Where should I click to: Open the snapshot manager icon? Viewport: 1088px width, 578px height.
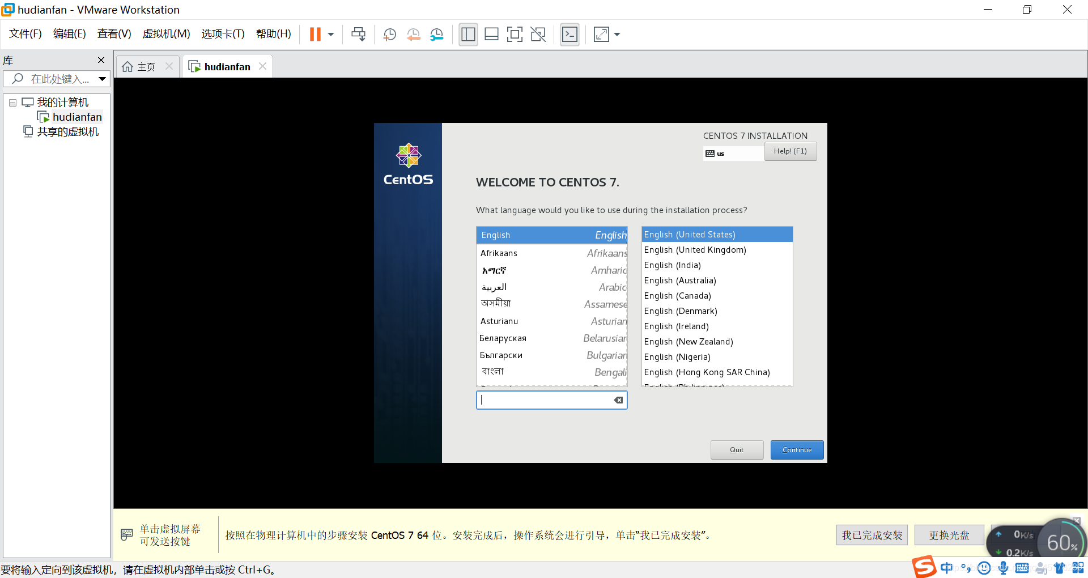tap(436, 35)
